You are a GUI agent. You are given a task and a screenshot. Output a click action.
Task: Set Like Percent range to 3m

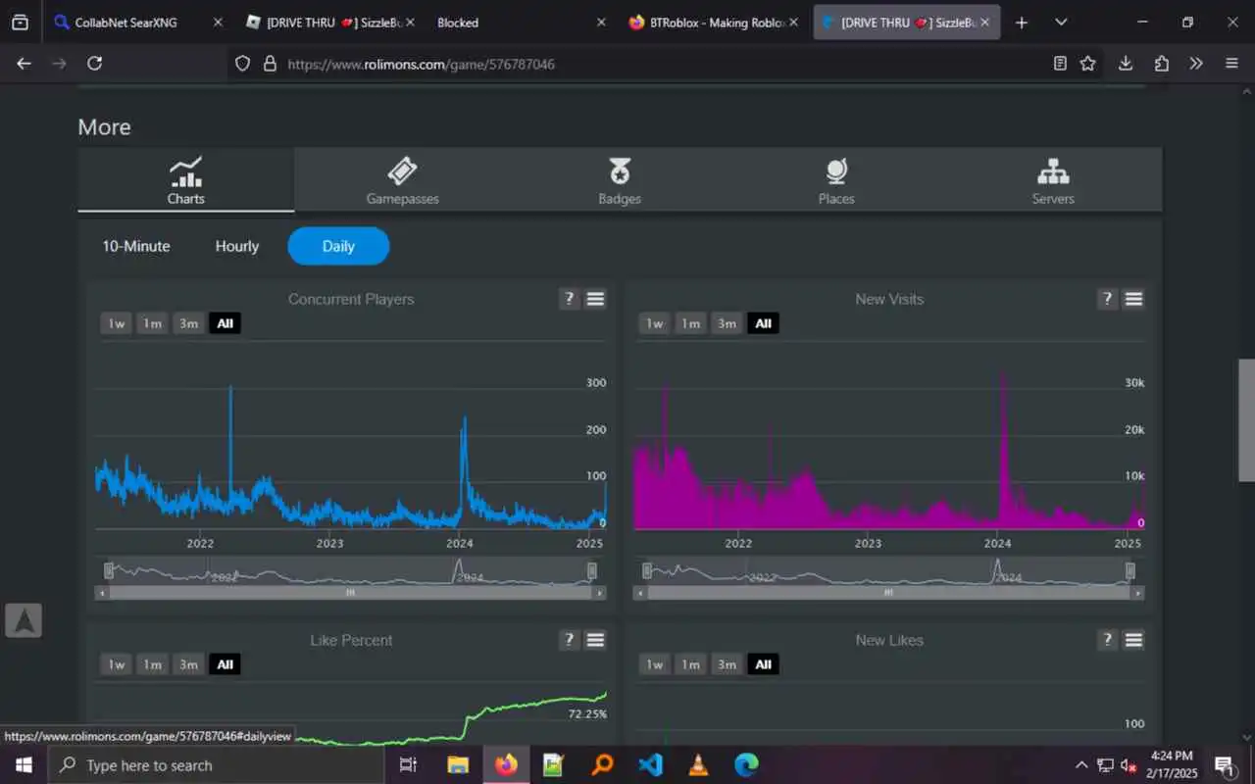tap(188, 664)
